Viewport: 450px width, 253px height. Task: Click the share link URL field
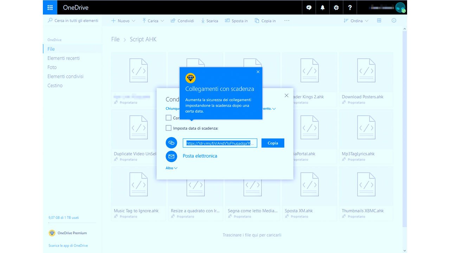(x=220, y=143)
